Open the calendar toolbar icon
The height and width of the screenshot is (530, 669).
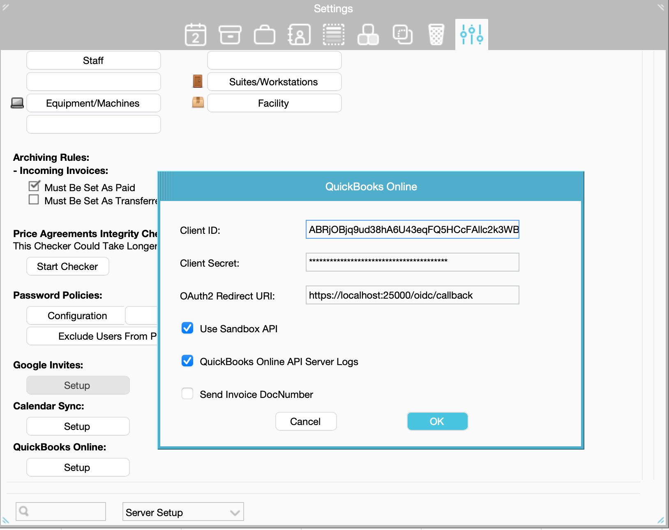(196, 34)
